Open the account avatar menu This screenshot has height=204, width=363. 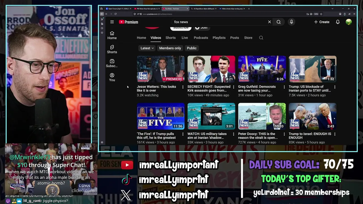tap(349, 22)
